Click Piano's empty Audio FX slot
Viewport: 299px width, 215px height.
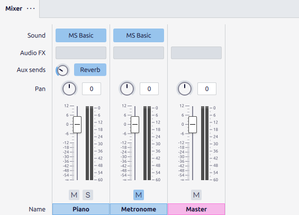[81, 53]
